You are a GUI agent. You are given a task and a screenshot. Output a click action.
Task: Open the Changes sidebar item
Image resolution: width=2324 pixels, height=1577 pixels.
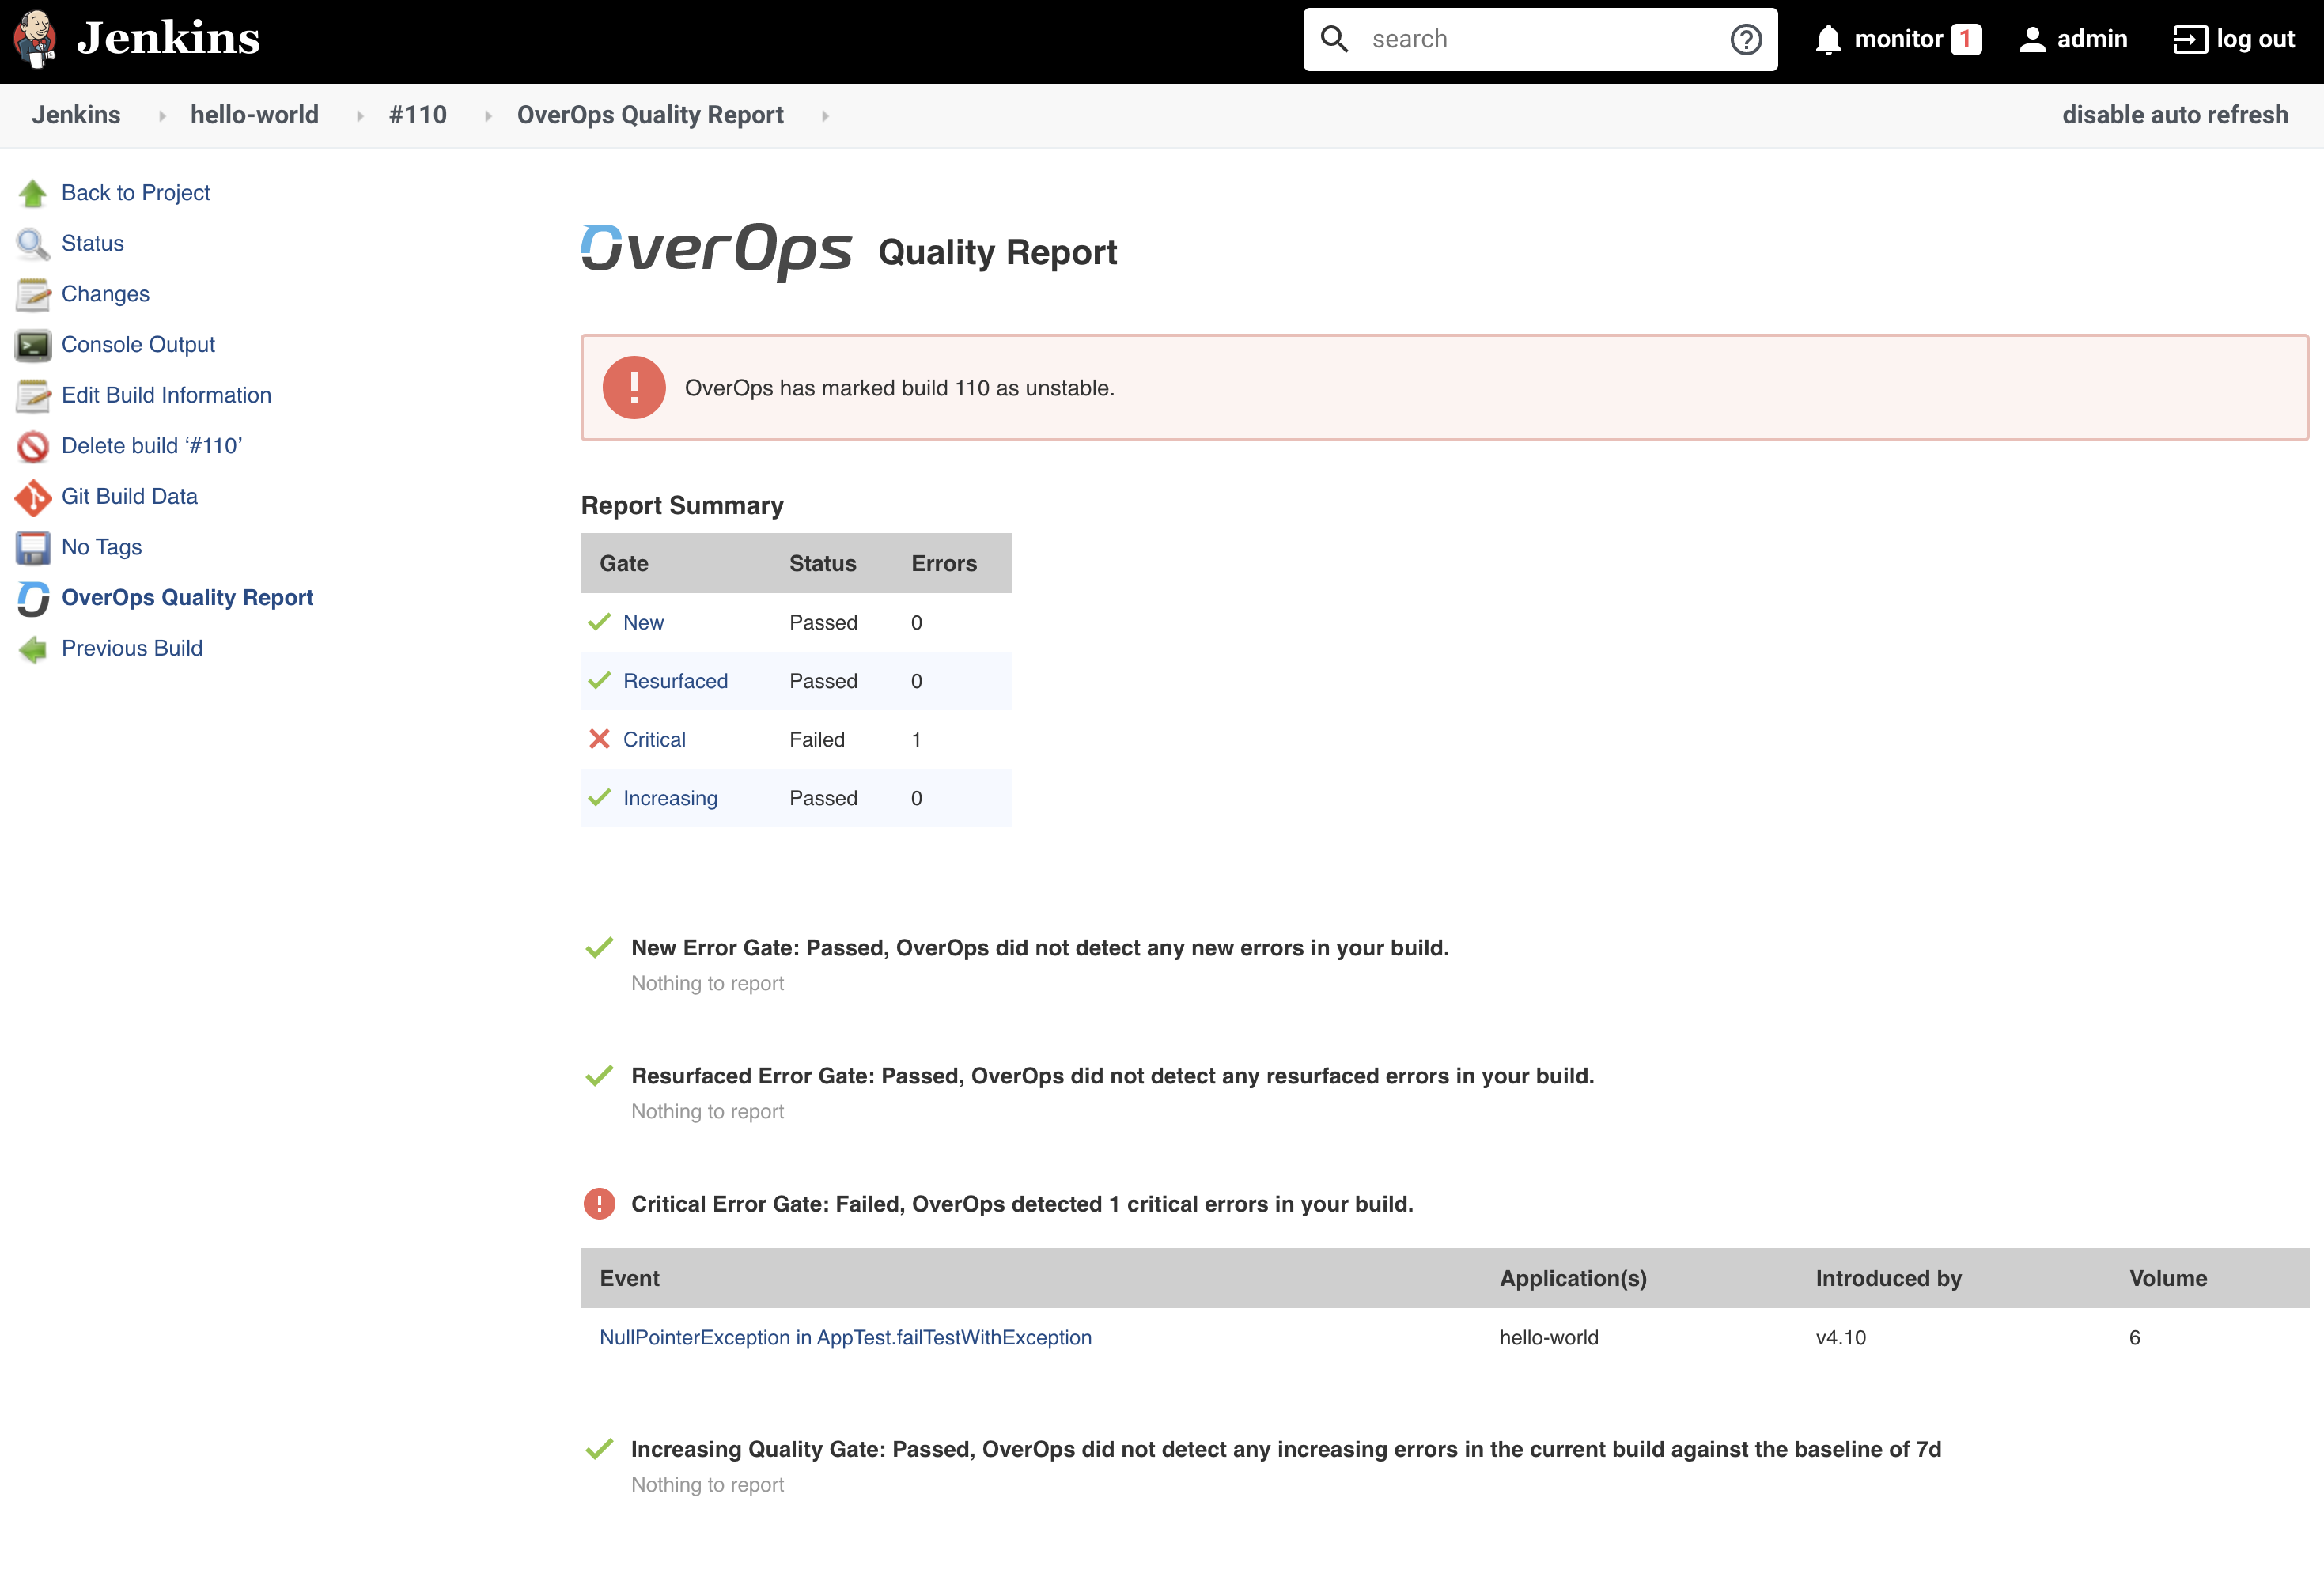[x=105, y=294]
